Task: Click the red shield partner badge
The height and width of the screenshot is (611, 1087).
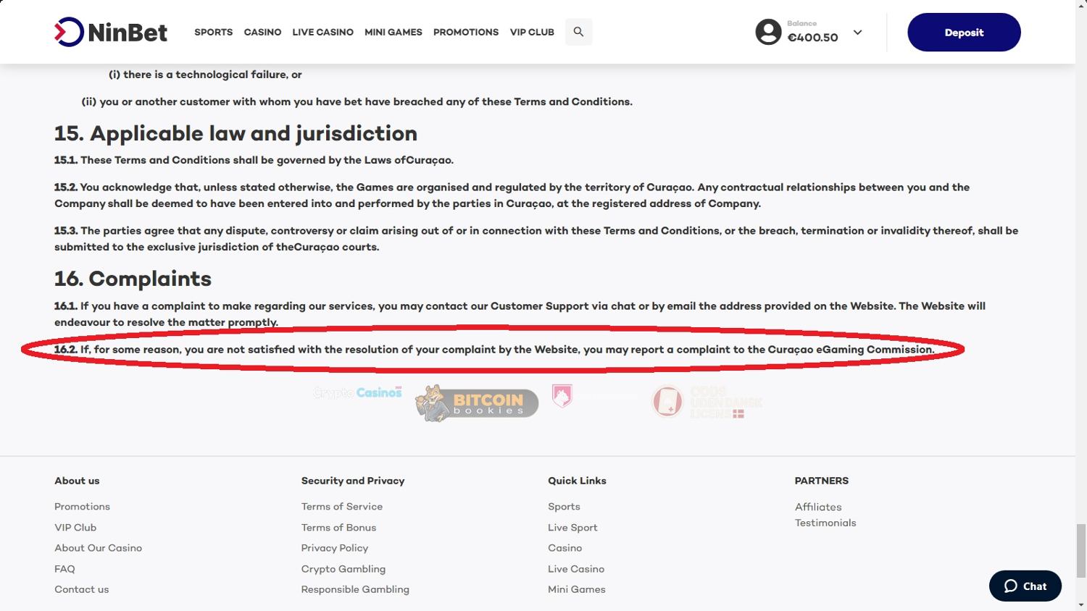Action: coord(562,396)
